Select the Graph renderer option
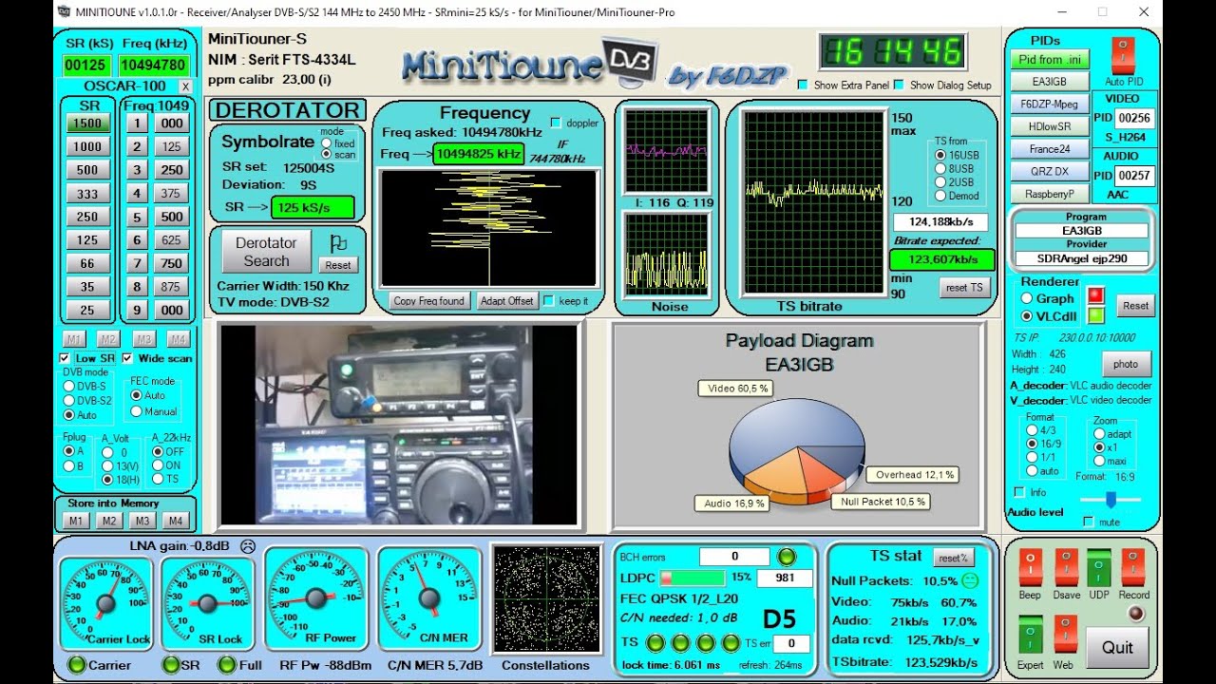The image size is (1216, 684). pos(1026,298)
